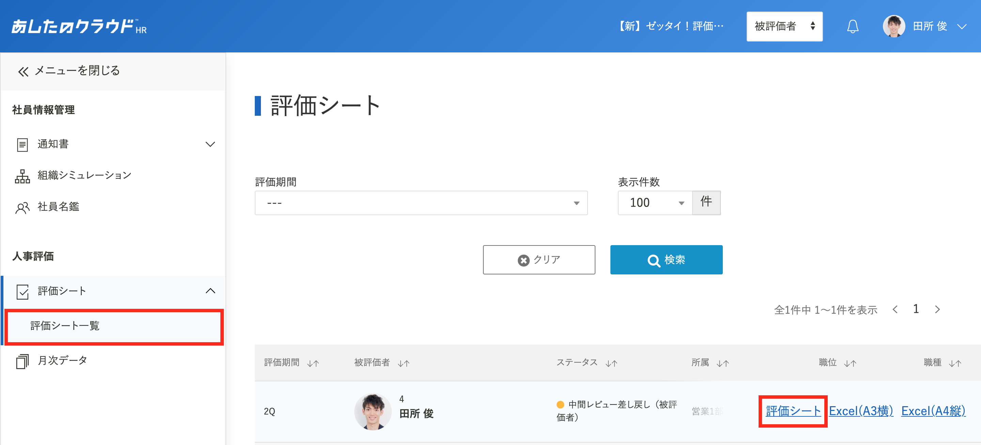Open the notification bell
981x445 pixels.
[853, 26]
